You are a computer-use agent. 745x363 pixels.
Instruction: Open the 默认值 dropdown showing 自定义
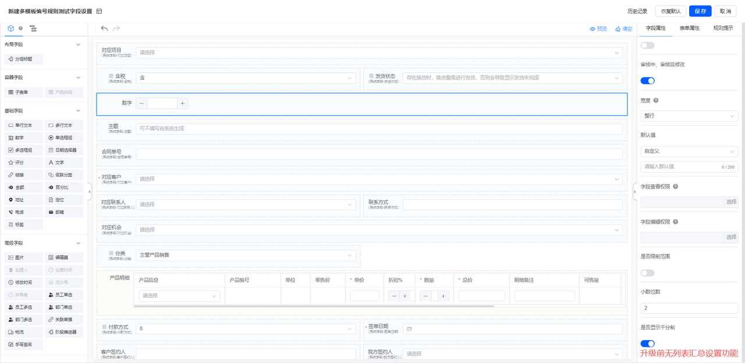pyautogui.click(x=689, y=151)
